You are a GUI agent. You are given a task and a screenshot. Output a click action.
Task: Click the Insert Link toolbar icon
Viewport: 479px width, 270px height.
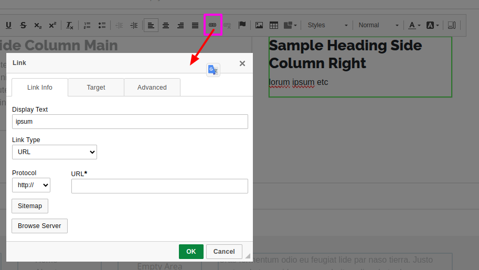click(212, 25)
